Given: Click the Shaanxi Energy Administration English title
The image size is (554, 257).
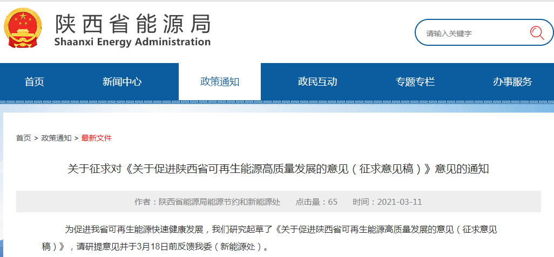Looking at the screenshot, I should point(133,42).
